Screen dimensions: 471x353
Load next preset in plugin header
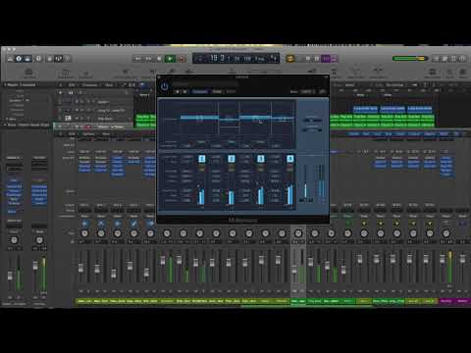184,92
